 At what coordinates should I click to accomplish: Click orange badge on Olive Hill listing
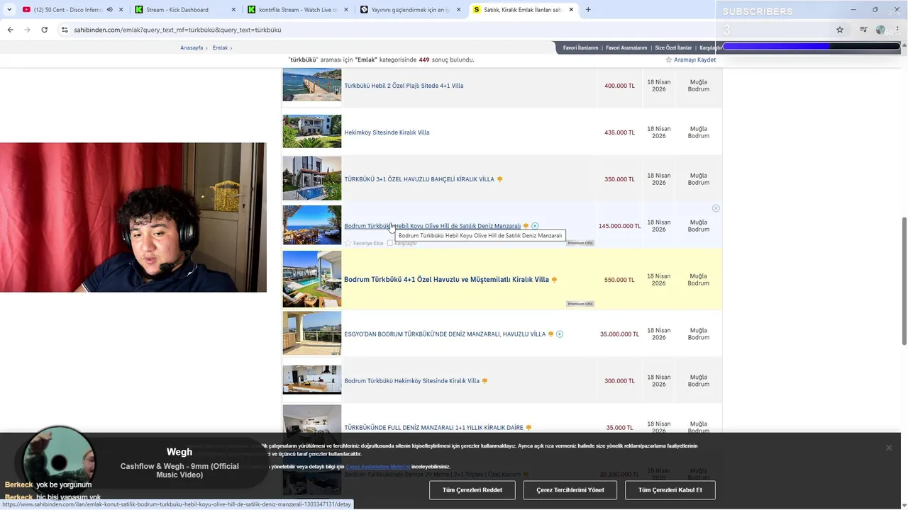[526, 226]
